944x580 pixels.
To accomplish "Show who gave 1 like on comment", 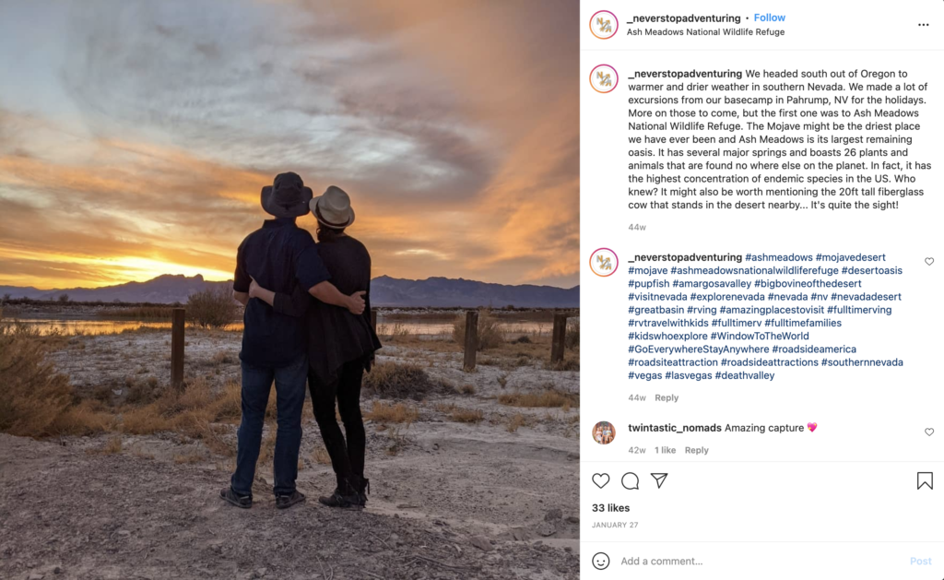I will (665, 450).
